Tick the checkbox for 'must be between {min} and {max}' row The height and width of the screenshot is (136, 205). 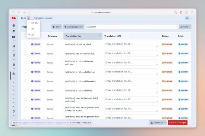[26, 100]
